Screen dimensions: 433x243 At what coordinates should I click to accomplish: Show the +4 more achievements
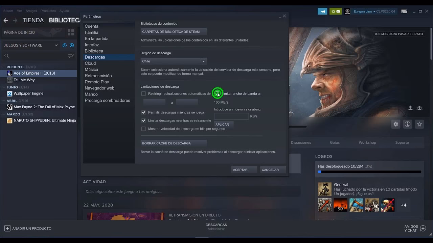point(404,205)
